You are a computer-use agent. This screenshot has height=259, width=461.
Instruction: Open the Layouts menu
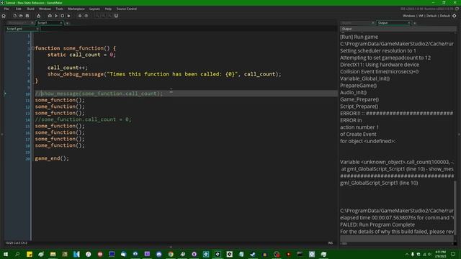click(x=94, y=9)
